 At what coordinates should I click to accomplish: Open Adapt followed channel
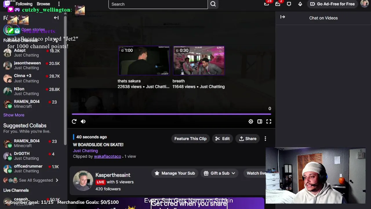coord(32,53)
